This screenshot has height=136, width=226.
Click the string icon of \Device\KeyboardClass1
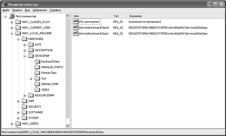coord(75,33)
